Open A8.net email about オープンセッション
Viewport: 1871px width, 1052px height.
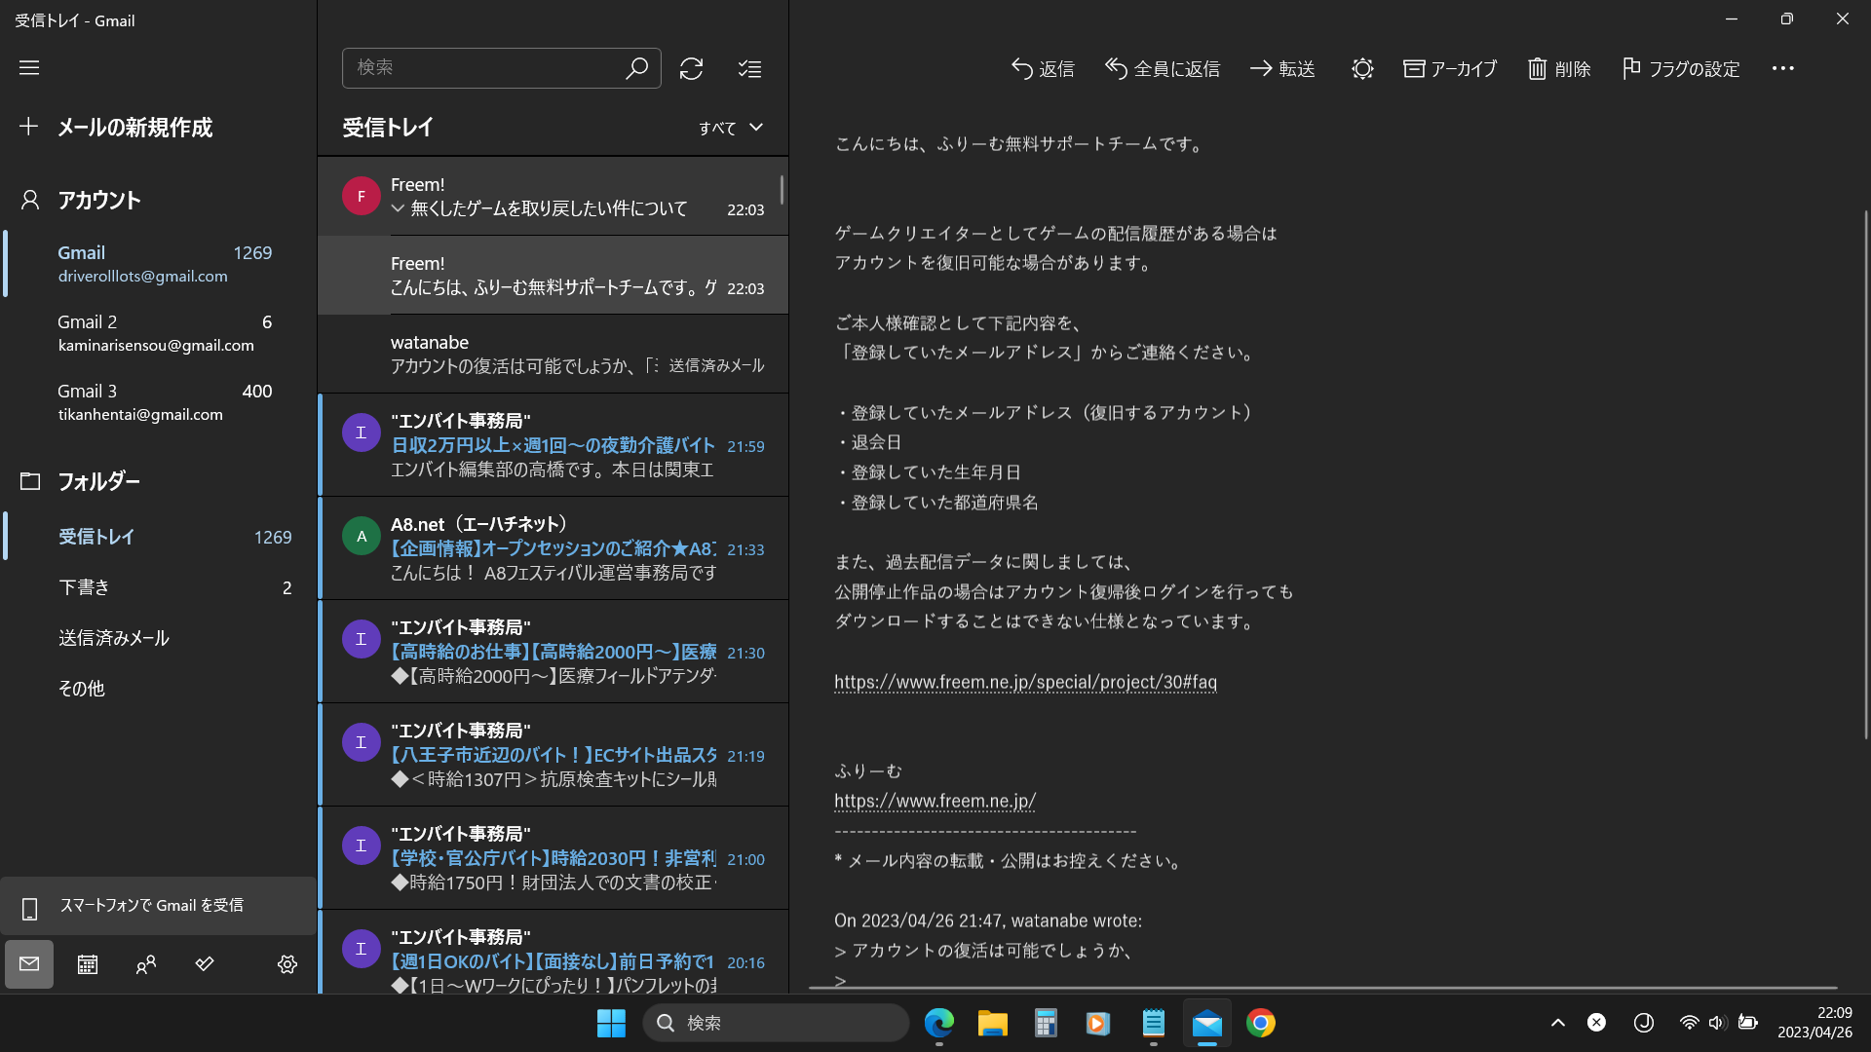(x=553, y=548)
